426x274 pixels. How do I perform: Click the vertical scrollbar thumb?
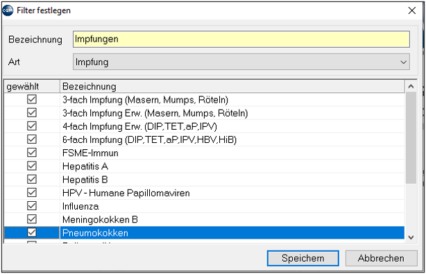click(x=411, y=138)
